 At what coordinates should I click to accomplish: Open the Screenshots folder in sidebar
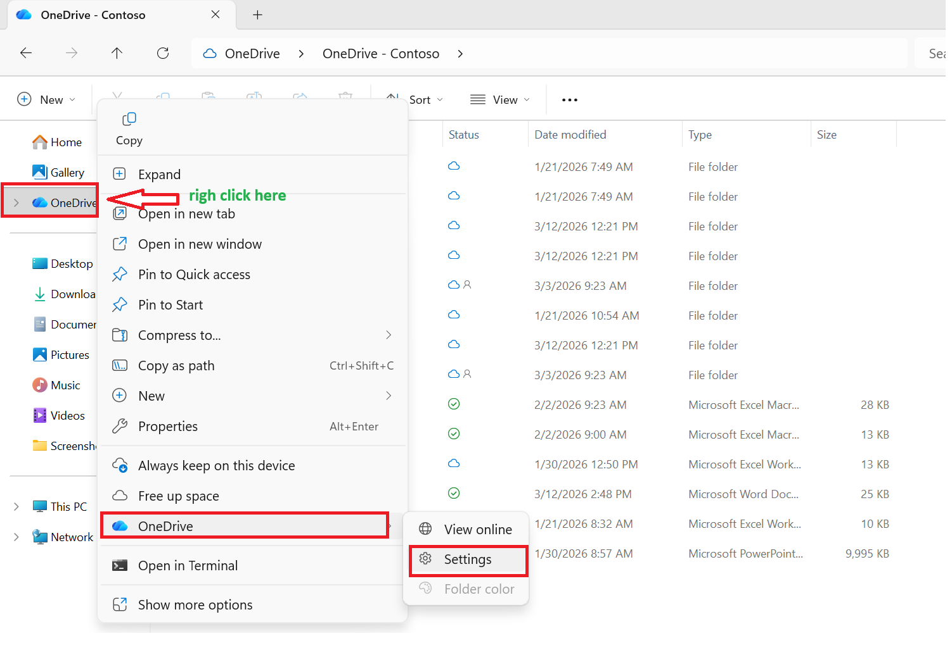coord(64,446)
